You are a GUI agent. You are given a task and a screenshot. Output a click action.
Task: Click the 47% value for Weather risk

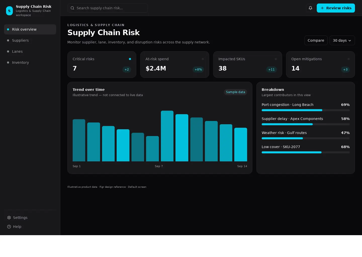(x=345, y=133)
